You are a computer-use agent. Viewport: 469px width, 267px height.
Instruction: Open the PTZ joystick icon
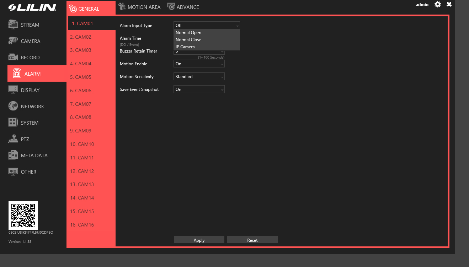[13, 139]
